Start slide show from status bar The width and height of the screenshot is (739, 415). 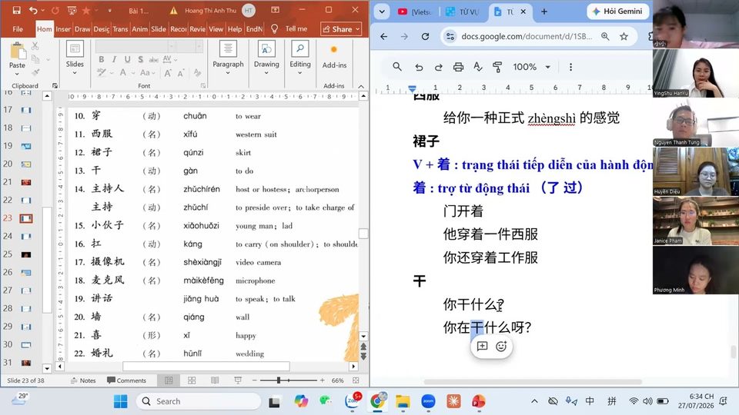pyautogui.click(x=238, y=380)
